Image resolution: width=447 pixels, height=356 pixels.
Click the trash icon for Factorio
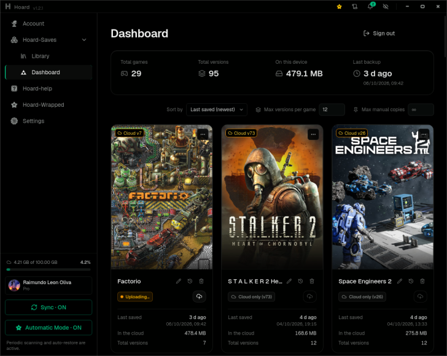(x=201, y=281)
